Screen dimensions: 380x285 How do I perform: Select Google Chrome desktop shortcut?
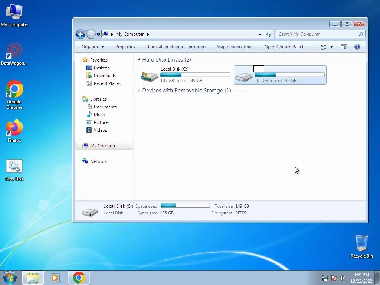[x=14, y=95]
